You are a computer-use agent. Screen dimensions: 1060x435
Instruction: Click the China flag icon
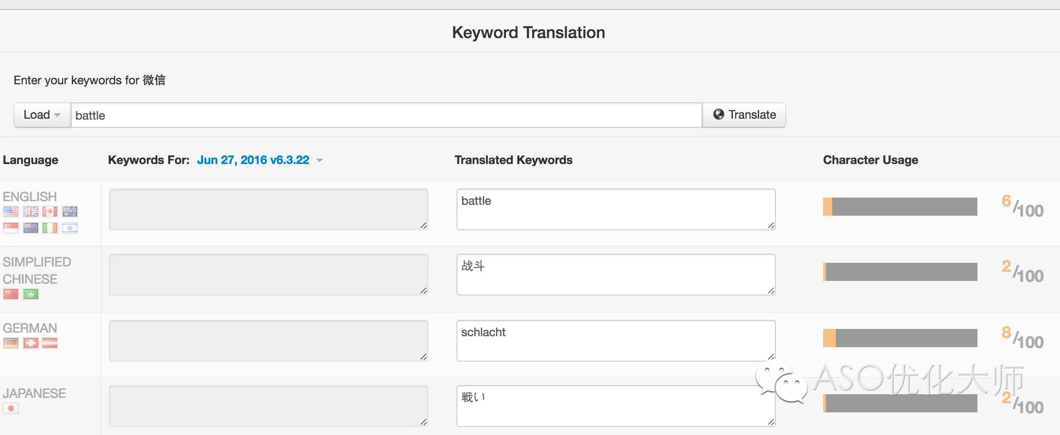(11, 295)
